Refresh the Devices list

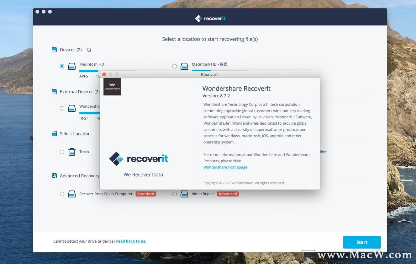click(89, 50)
